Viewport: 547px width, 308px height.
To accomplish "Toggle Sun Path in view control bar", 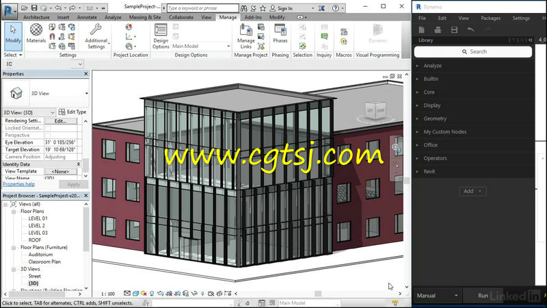I will 144,294.
